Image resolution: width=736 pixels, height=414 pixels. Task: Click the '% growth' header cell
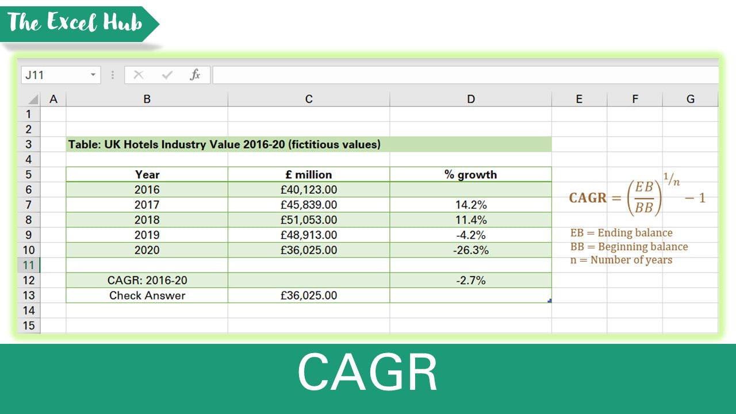tap(471, 174)
